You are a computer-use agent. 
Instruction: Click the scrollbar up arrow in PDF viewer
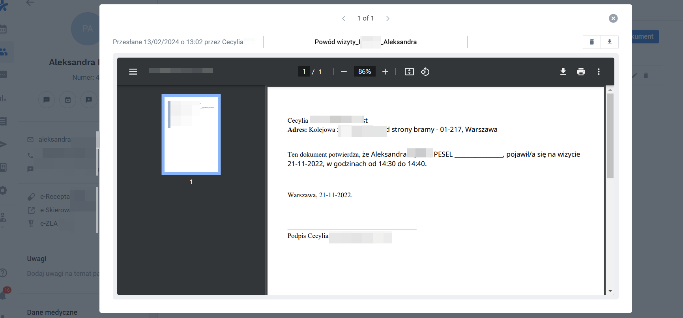610,90
